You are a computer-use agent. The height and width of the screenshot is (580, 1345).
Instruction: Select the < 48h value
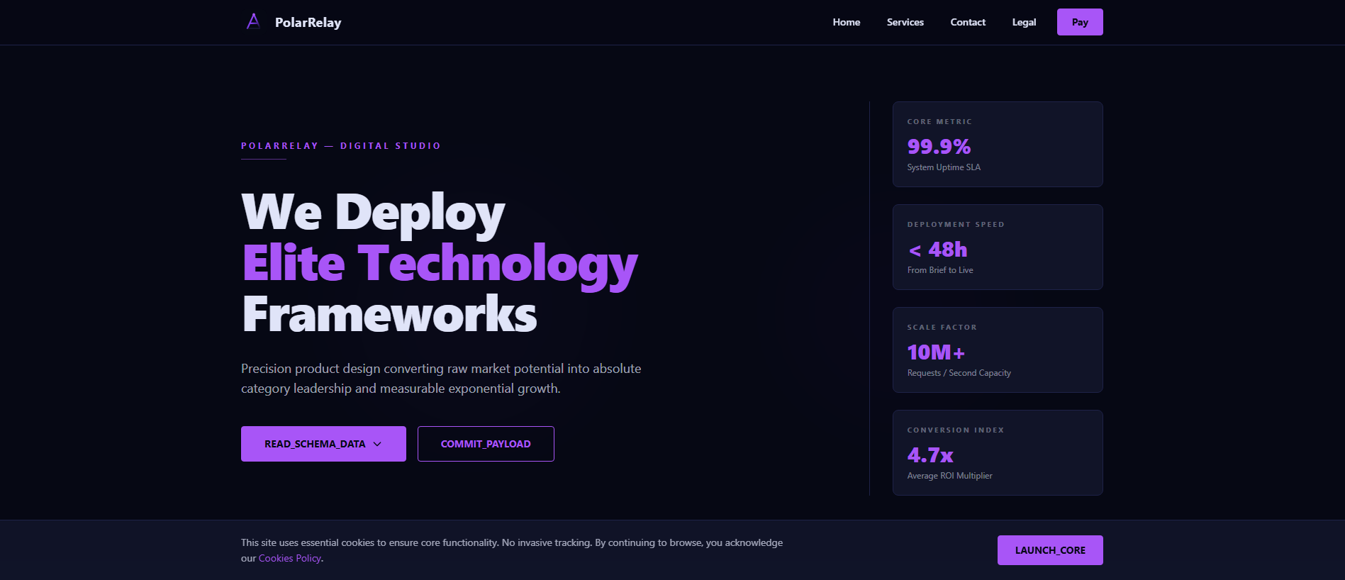937,250
